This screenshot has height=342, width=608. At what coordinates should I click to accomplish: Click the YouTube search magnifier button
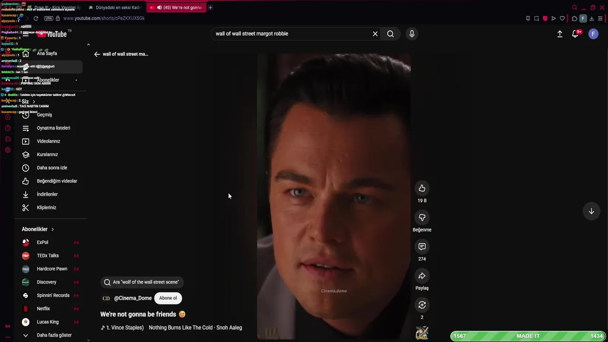390,34
